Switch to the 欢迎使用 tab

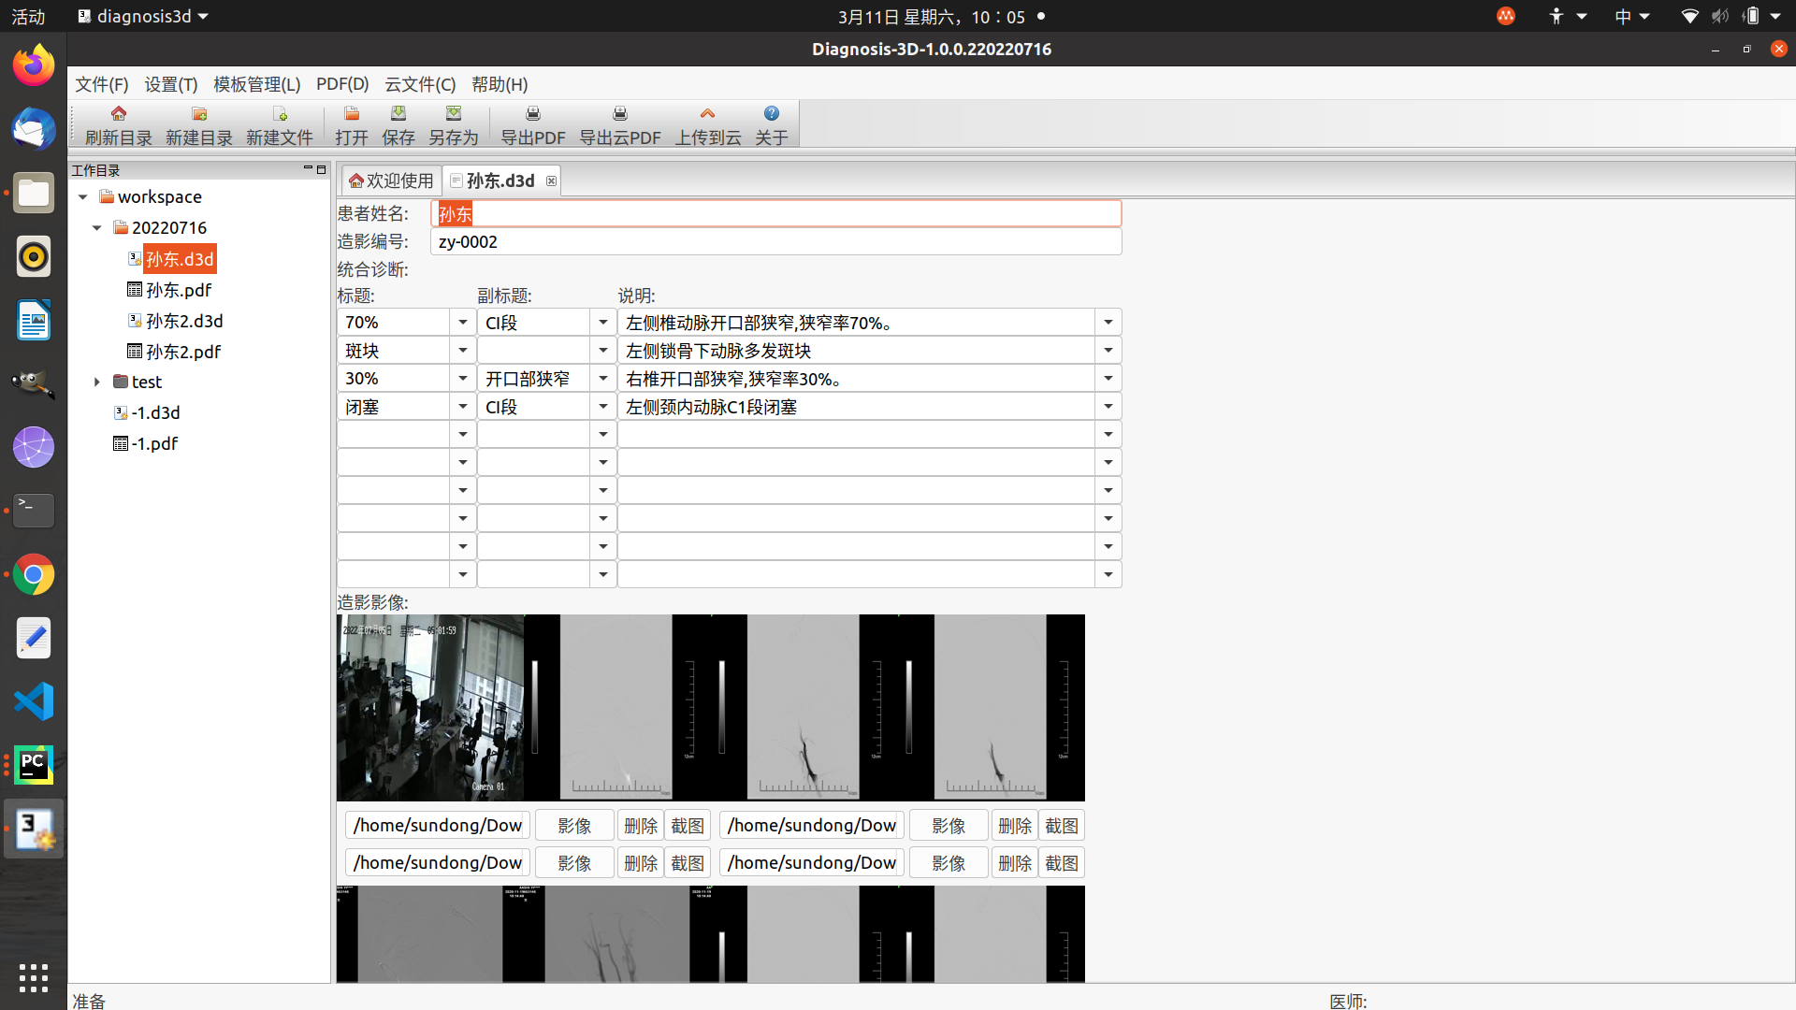pyautogui.click(x=392, y=180)
